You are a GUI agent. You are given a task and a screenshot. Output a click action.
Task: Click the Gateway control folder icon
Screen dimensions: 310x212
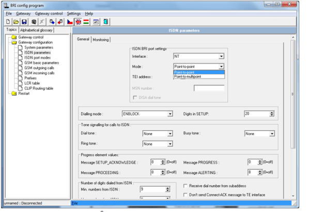(14, 37)
